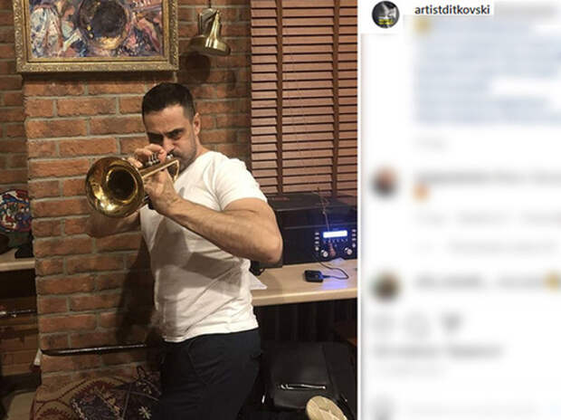Click the yellow emoji ending the second comment
Screen dimensions: 561x420
tap(554, 282)
